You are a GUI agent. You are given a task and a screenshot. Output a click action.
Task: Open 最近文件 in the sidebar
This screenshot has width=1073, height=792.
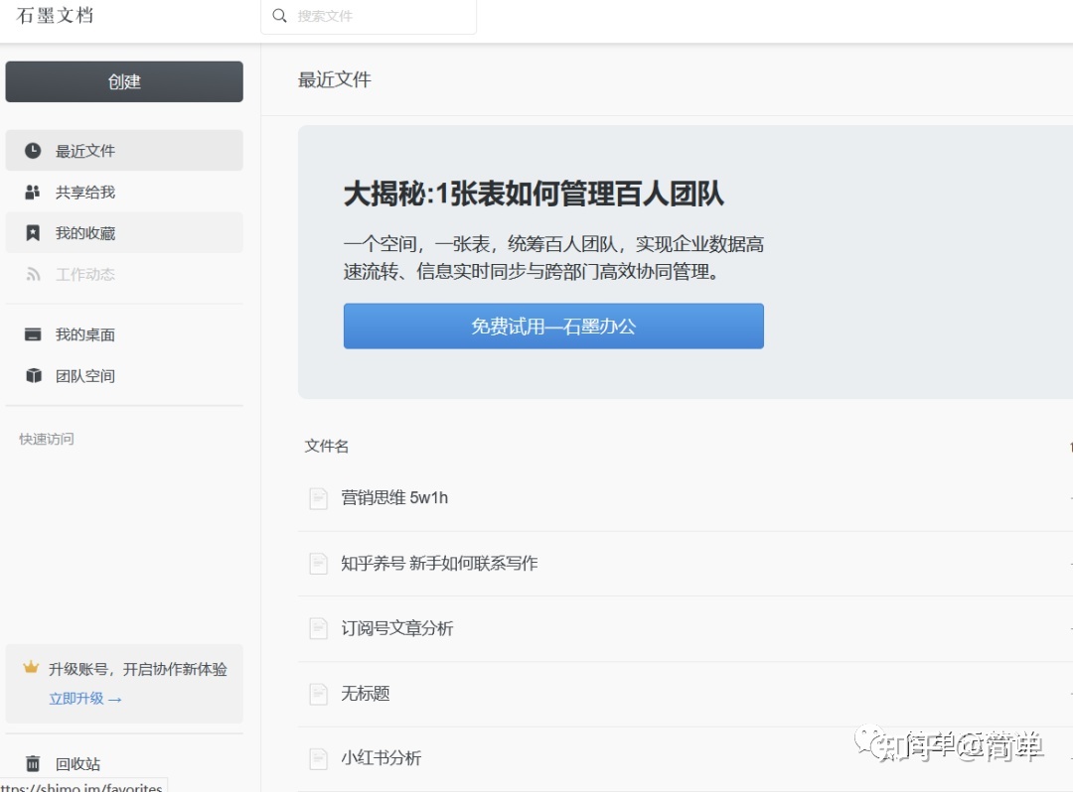[124, 150]
